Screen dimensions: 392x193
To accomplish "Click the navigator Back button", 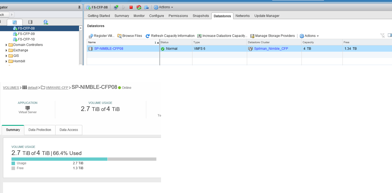I will tap(4, 14).
